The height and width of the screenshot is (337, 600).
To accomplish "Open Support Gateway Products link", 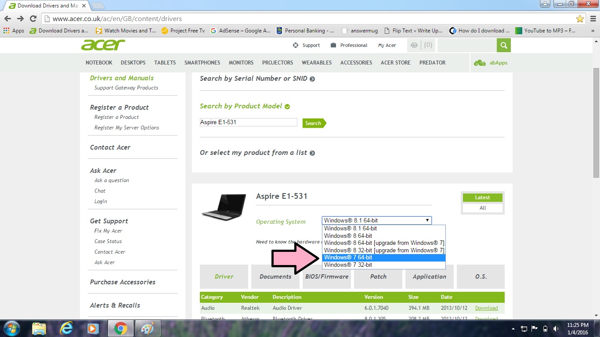I will tap(126, 88).
